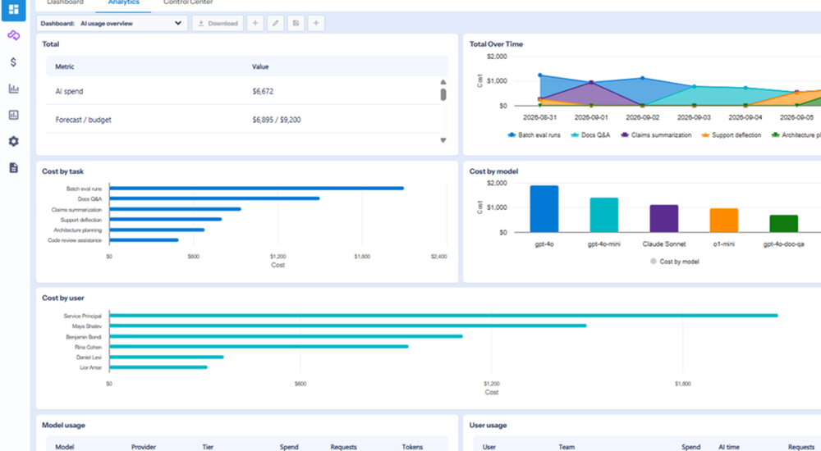Click the Model column header in Model usage

tap(64, 447)
